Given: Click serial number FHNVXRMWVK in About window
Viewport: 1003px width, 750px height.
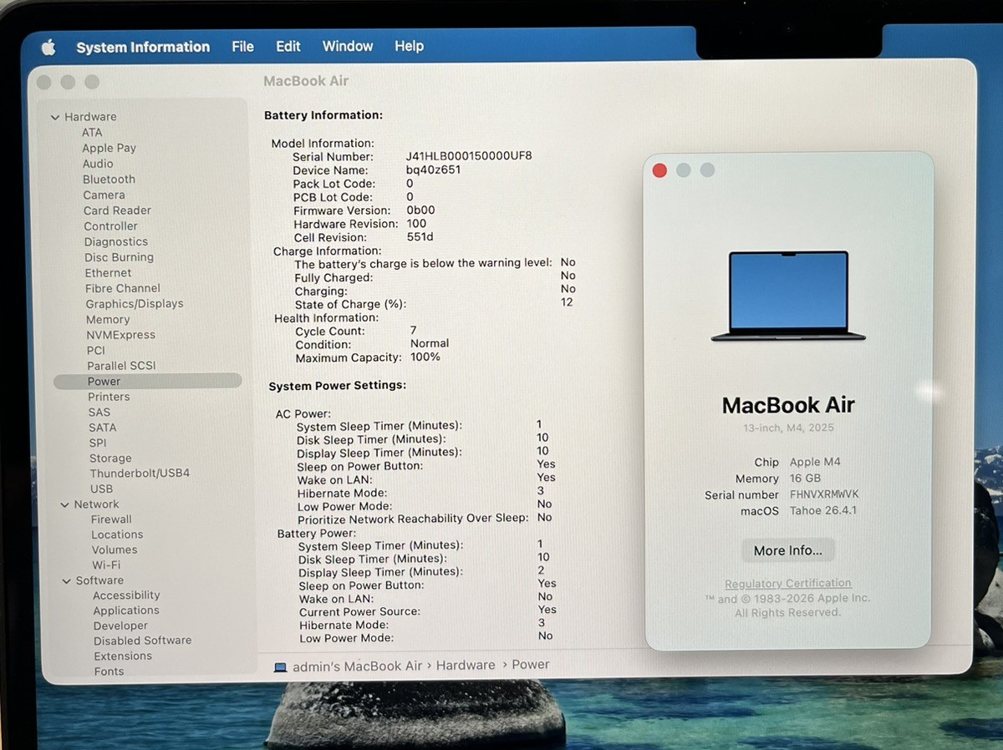Looking at the screenshot, I should (824, 494).
